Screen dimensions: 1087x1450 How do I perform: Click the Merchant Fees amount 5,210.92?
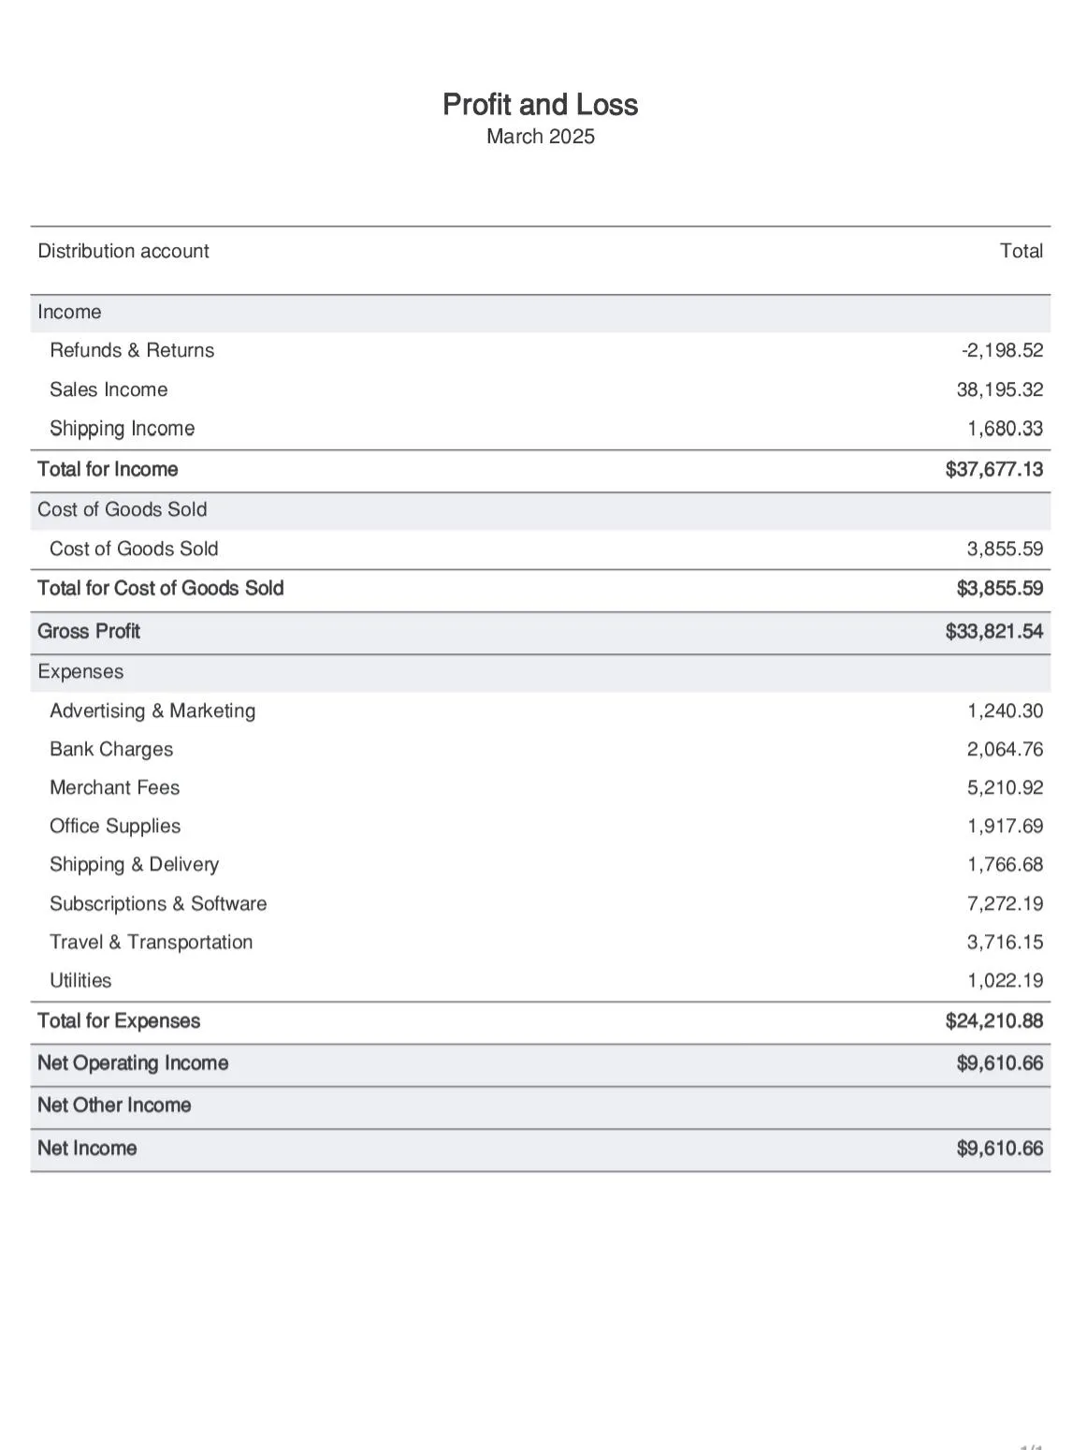(1005, 787)
